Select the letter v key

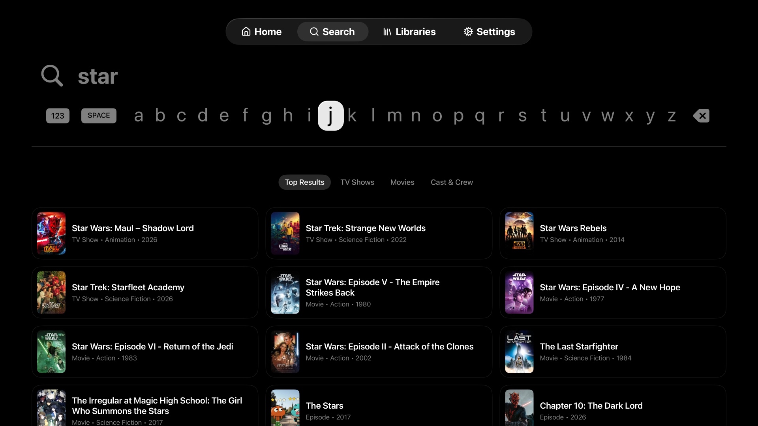586,116
